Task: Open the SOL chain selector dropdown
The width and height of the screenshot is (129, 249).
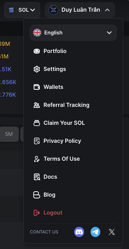Action: [22, 10]
